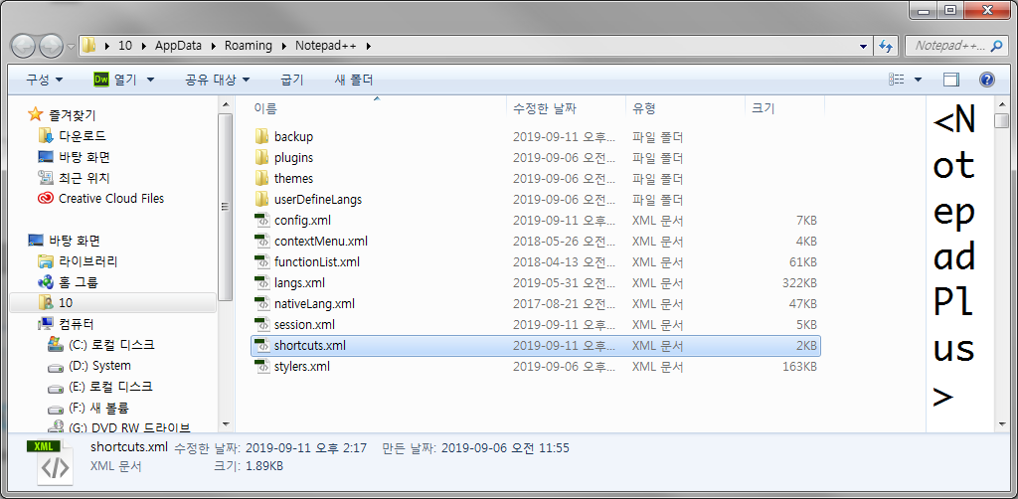Click the 굽기 (Burn) toolbar button
The width and height of the screenshot is (1018, 499).
click(x=292, y=80)
